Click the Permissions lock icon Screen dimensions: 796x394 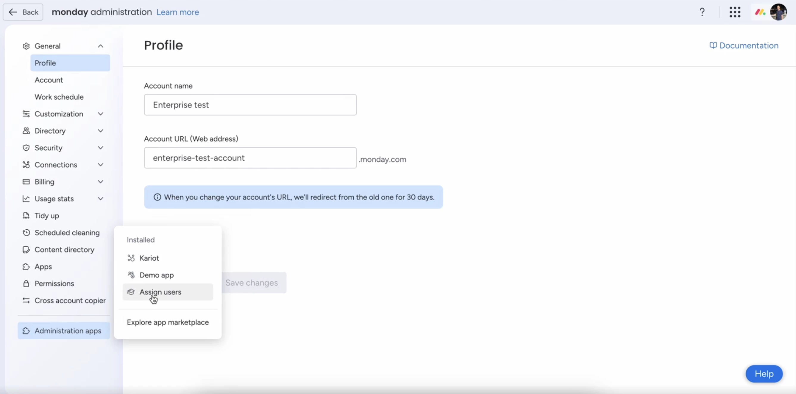coord(26,283)
